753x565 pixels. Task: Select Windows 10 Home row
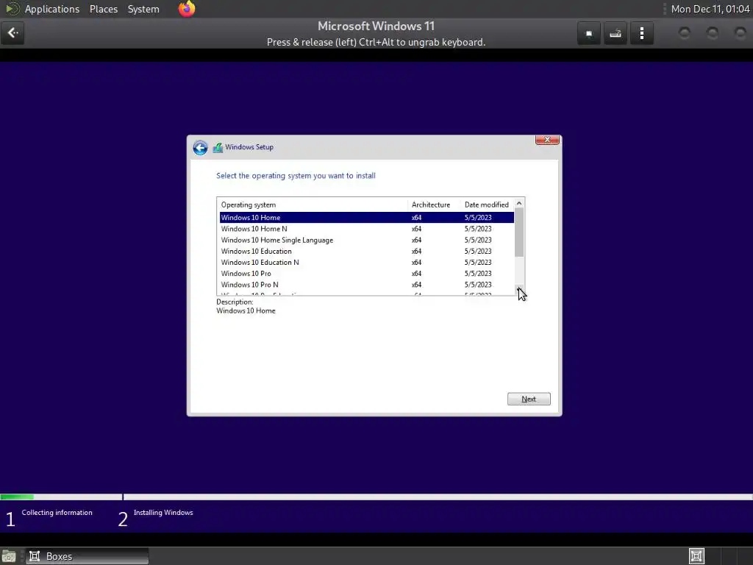tap(366, 218)
